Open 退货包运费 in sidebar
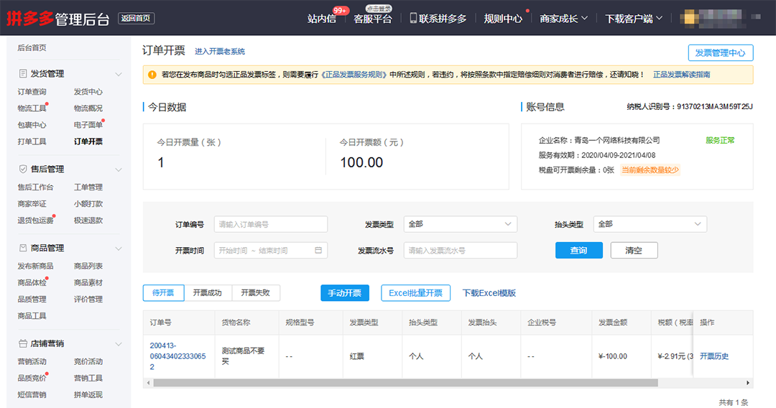Image resolution: width=776 pixels, height=408 pixels. coord(35,221)
